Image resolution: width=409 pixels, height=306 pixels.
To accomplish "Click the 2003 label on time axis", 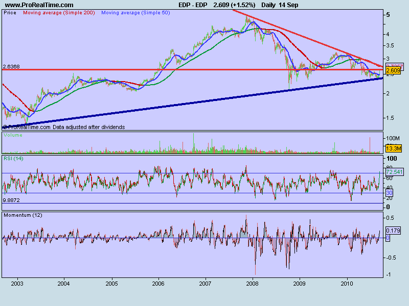I will click(x=17, y=284).
